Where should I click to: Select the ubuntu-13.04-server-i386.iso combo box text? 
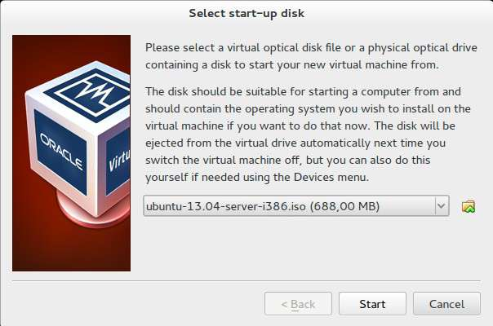point(226,206)
